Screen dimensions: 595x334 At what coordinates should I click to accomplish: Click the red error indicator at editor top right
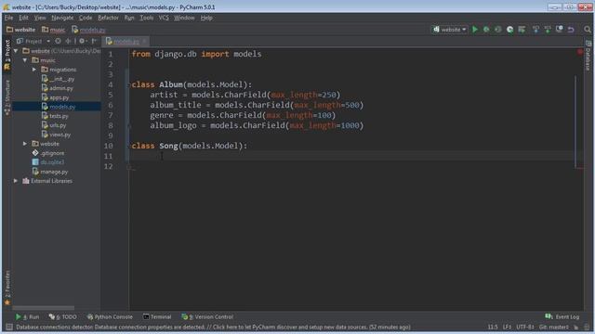click(x=580, y=52)
